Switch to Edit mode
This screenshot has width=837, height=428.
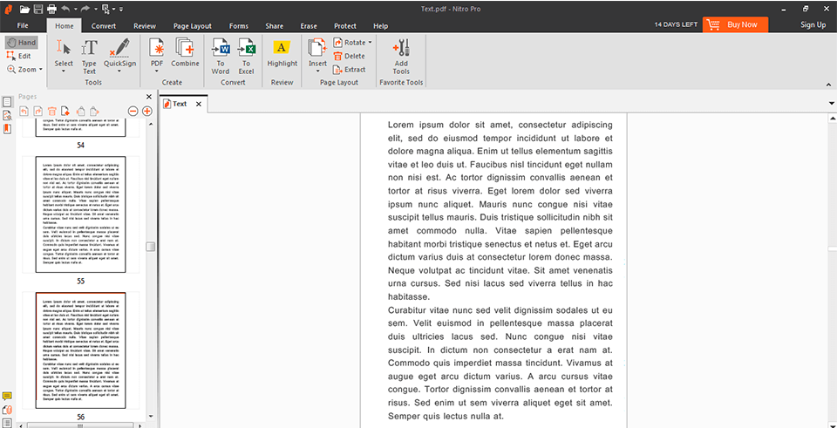click(19, 56)
